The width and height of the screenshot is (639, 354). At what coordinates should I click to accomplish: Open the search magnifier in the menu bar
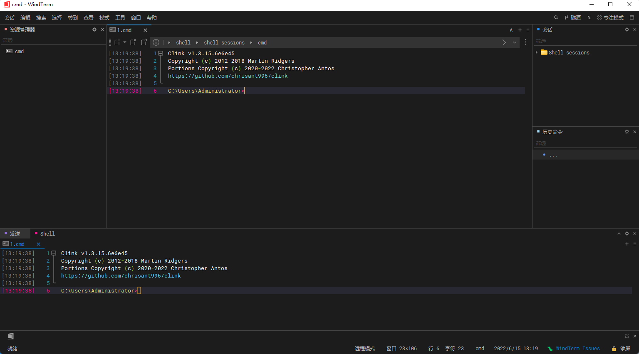pos(556,17)
